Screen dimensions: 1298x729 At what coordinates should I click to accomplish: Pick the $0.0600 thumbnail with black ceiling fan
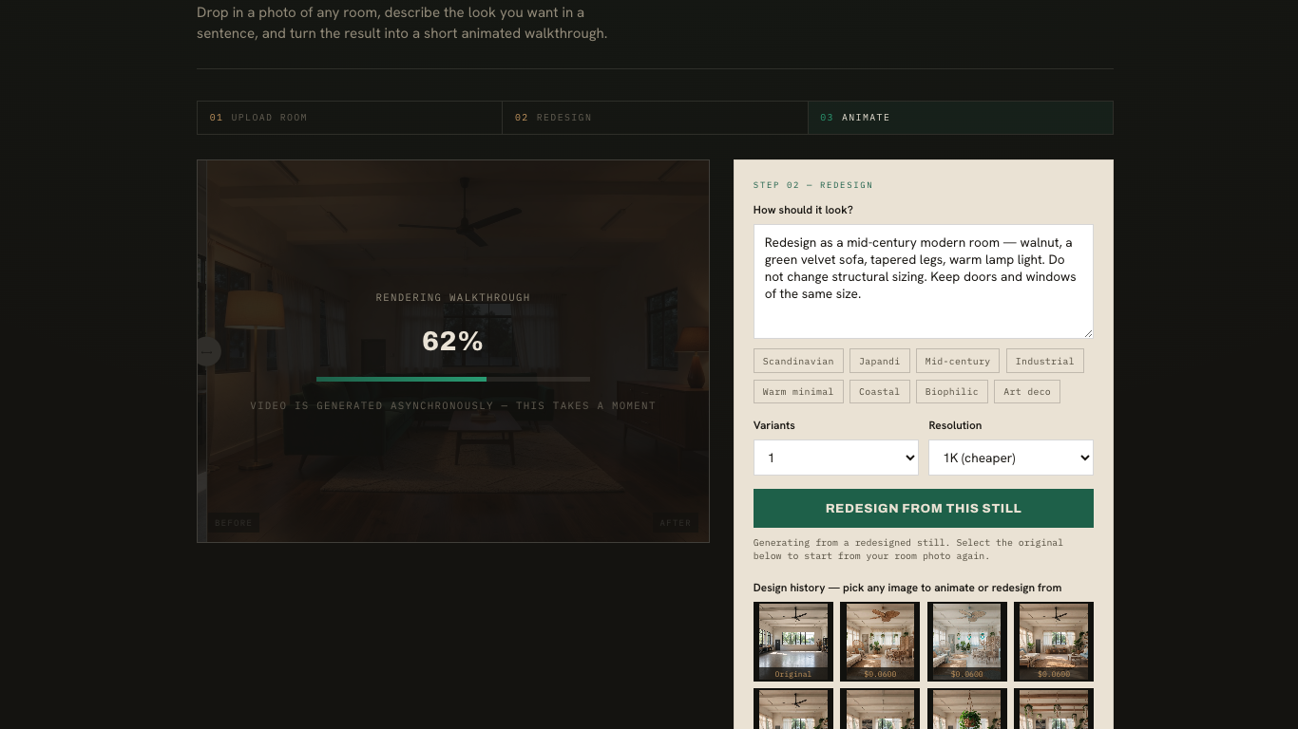(1054, 642)
